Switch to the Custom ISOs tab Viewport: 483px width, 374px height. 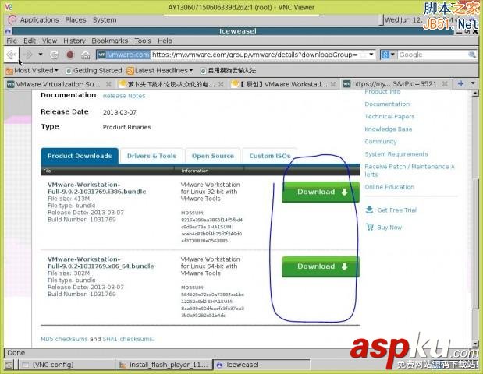click(270, 157)
